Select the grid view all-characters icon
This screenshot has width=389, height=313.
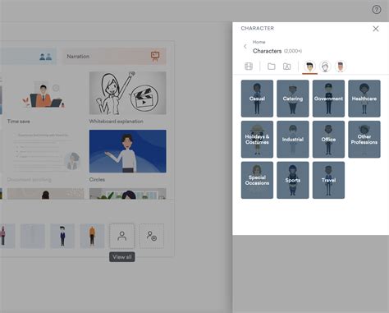pos(249,67)
